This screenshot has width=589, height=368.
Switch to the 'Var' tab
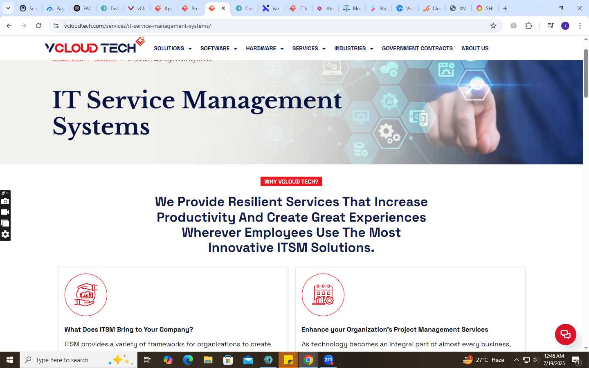coord(272,8)
